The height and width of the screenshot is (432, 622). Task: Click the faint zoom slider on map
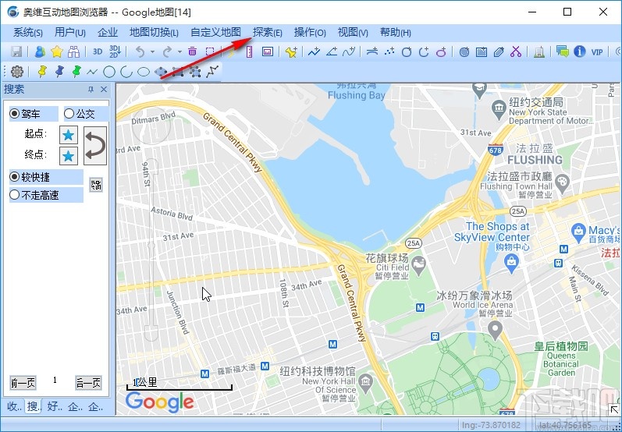[x=151, y=250]
